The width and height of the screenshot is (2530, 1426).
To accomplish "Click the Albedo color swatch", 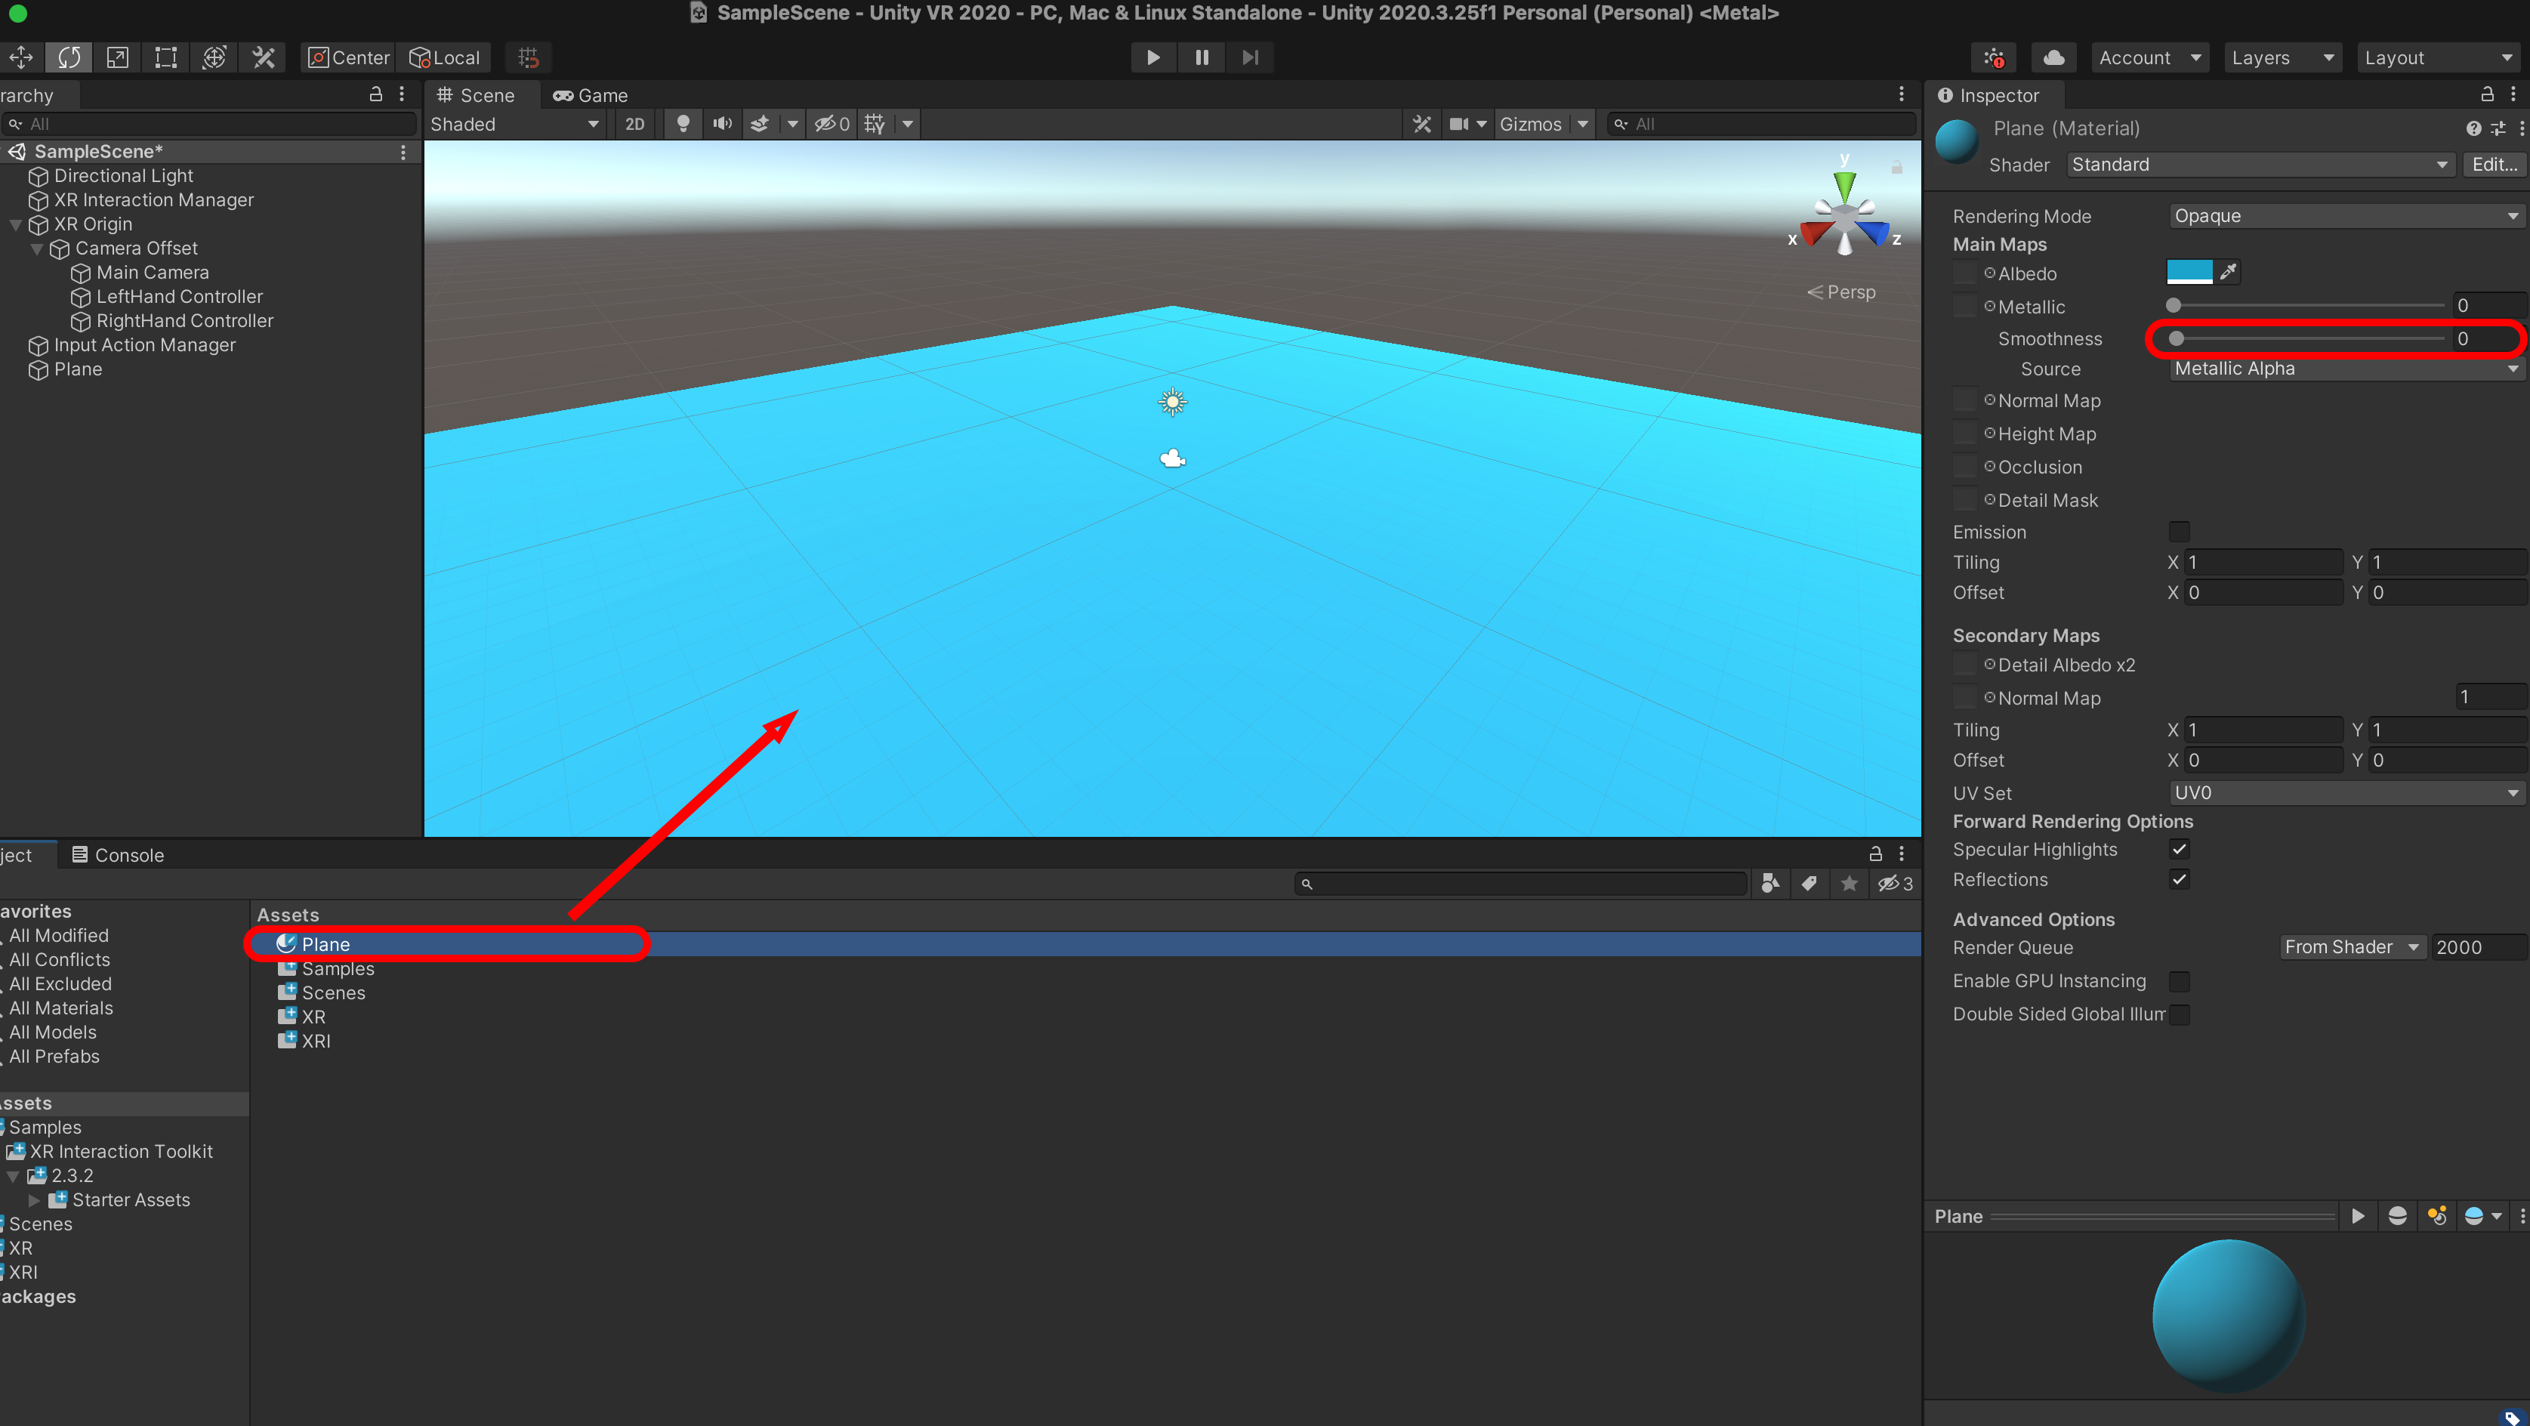I will coord(2188,272).
